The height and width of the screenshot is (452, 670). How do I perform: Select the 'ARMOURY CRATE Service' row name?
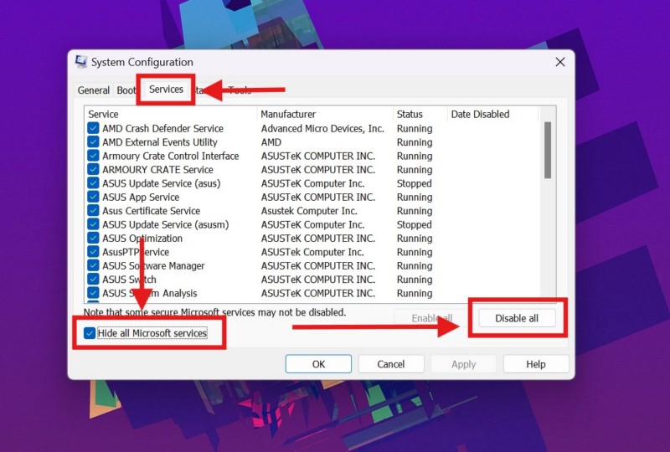[x=157, y=170]
